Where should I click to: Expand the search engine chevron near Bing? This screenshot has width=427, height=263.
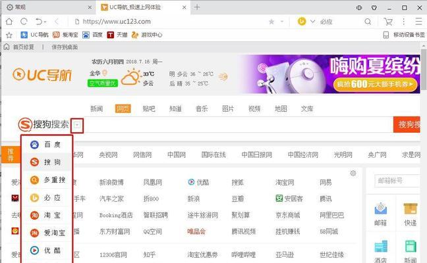tap(312, 21)
